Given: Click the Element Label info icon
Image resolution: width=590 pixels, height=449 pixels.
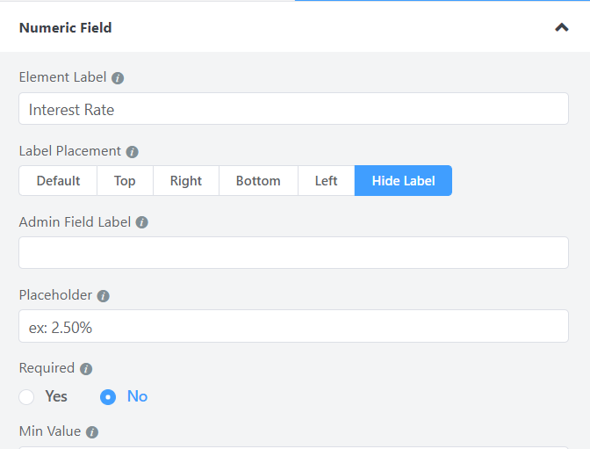Looking at the screenshot, I should 118,78.
